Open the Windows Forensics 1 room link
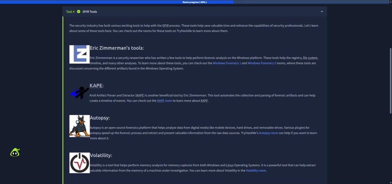The image size is (392, 184). [227, 63]
